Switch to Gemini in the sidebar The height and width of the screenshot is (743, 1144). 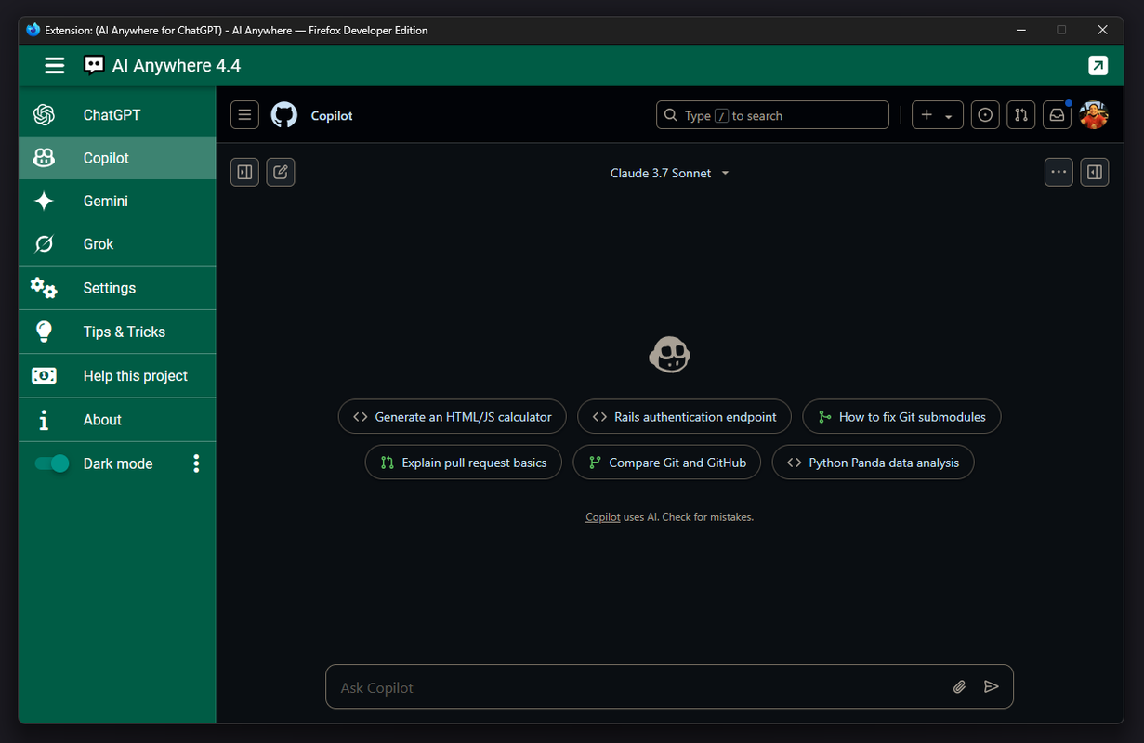click(117, 201)
